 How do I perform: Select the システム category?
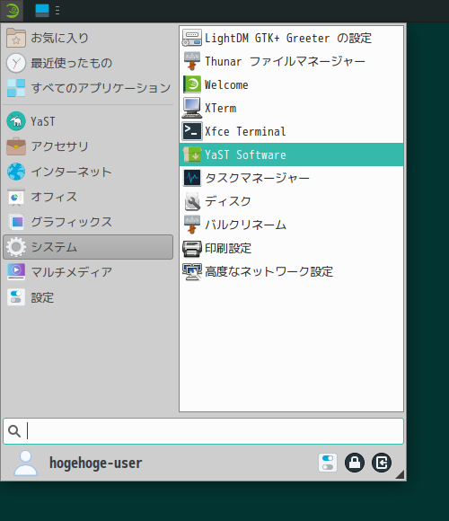click(88, 247)
